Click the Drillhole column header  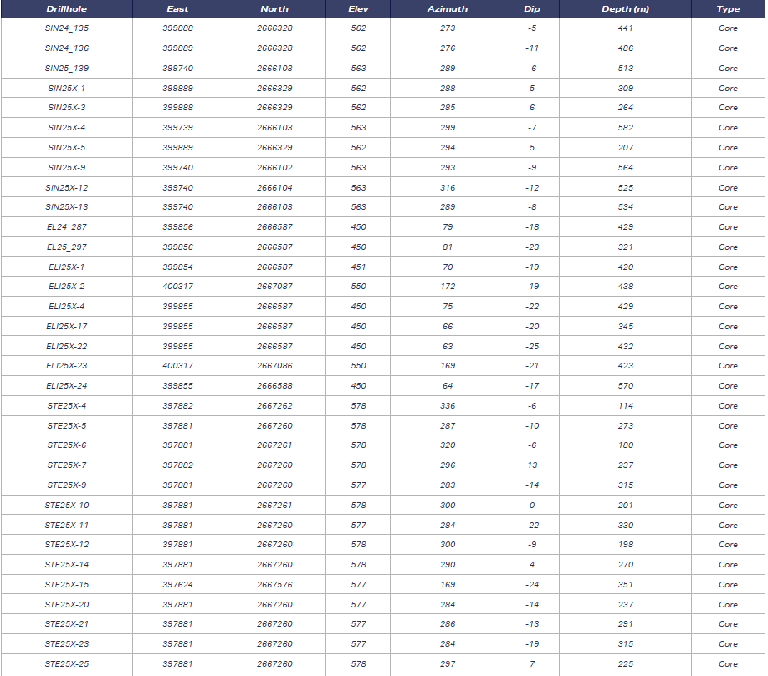tap(66, 9)
